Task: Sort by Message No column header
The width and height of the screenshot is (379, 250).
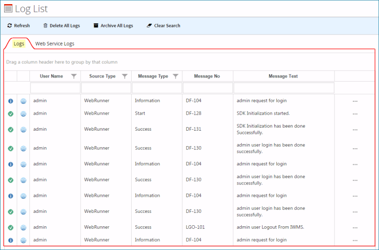Action: (x=207, y=76)
